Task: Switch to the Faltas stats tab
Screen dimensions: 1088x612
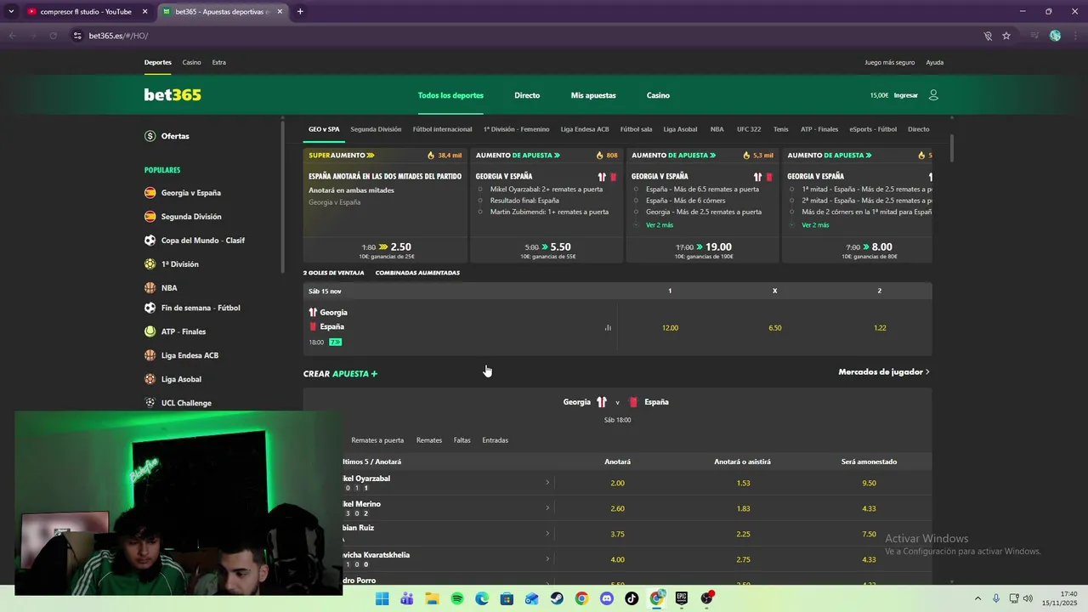Action: 462,440
